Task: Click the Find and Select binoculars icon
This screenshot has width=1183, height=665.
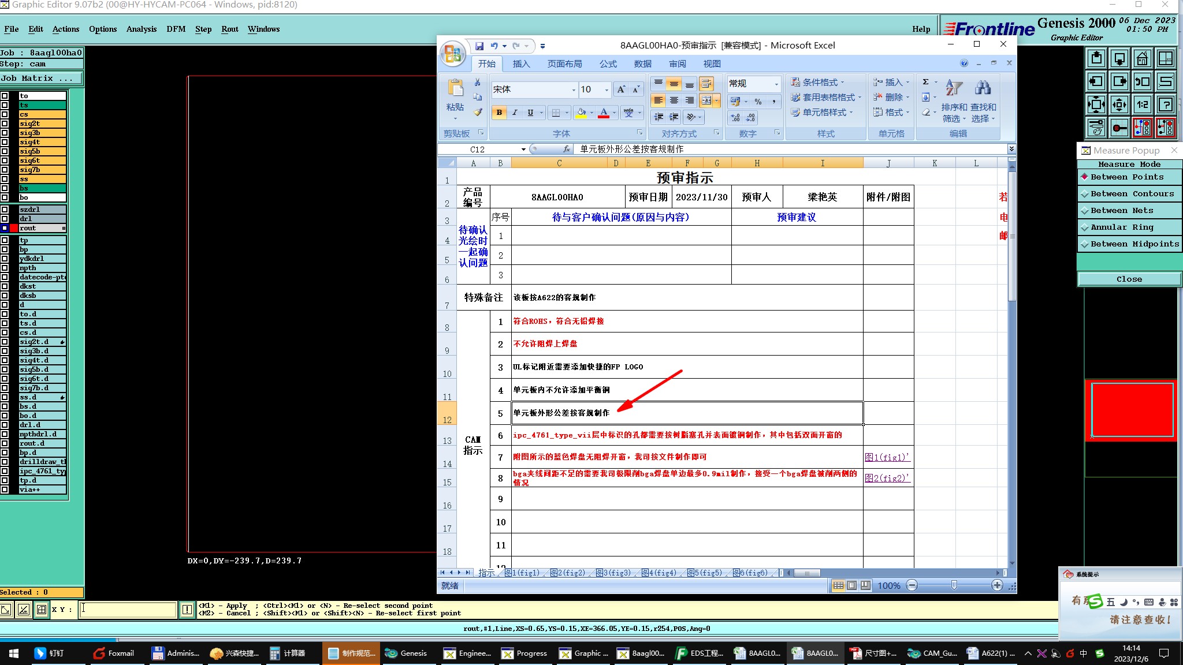Action: tap(983, 88)
